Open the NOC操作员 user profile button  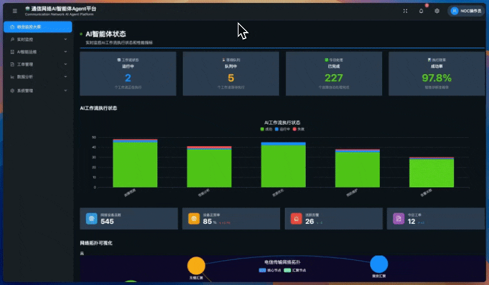coord(466,11)
